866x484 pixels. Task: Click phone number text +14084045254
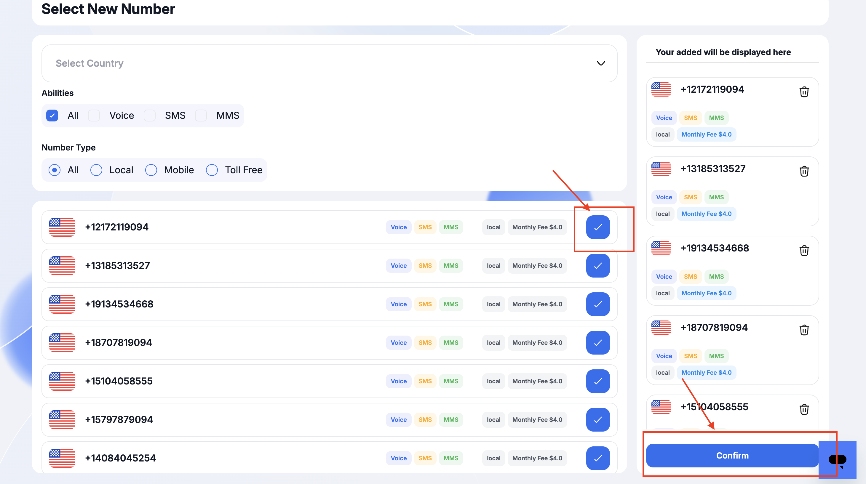[x=120, y=458]
